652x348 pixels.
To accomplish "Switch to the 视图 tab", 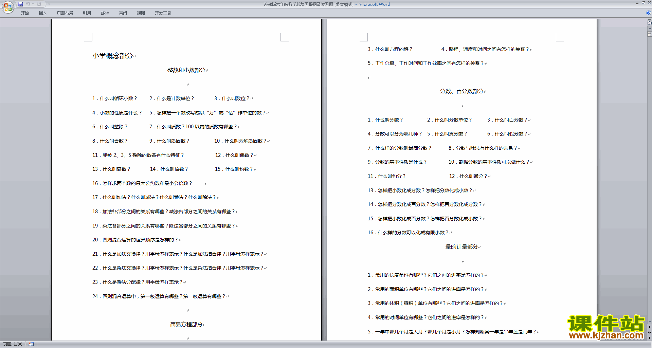I will pyautogui.click(x=141, y=13).
